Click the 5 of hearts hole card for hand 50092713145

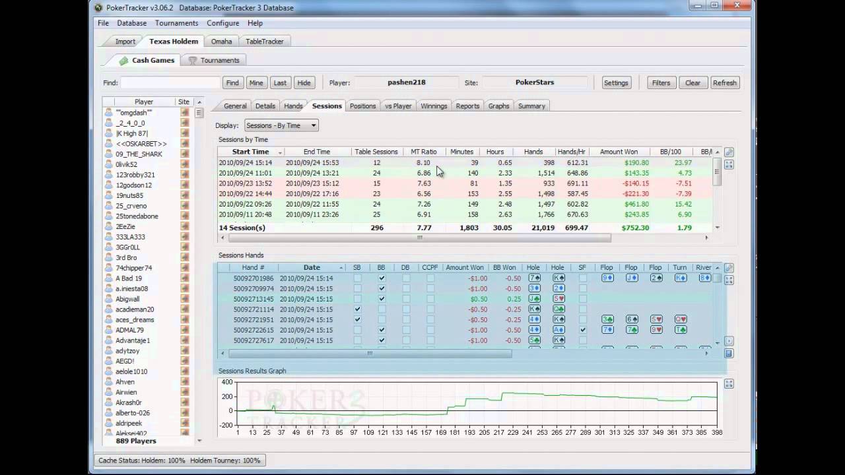pos(558,299)
